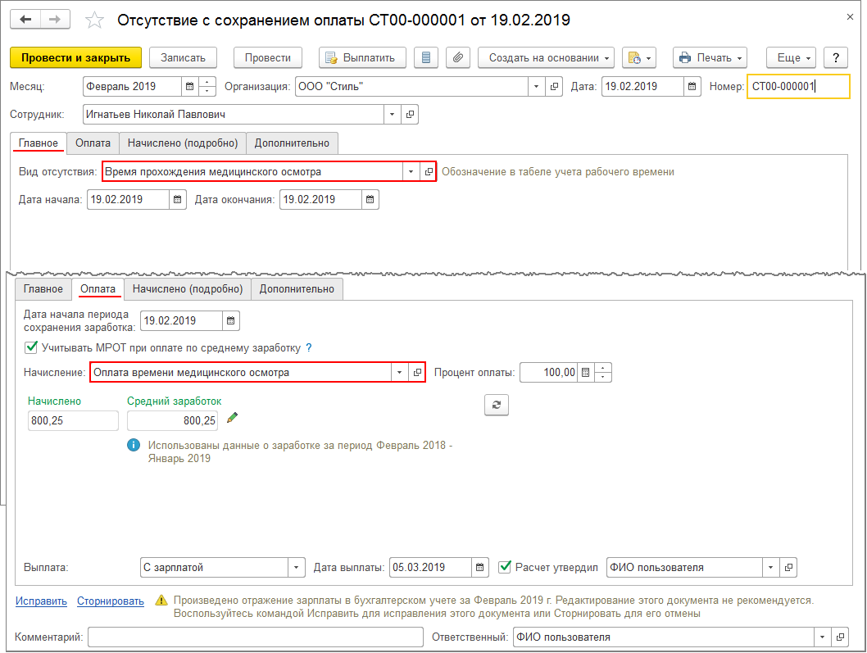867x653 pixels.
Task: Open calendar for Дата начала field
Action: pos(178,200)
